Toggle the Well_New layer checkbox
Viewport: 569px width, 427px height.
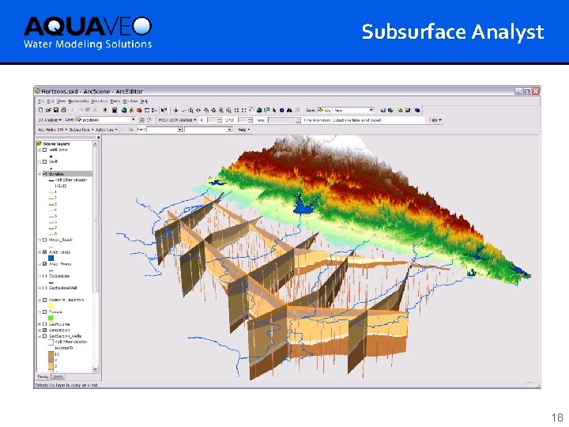coord(44,149)
